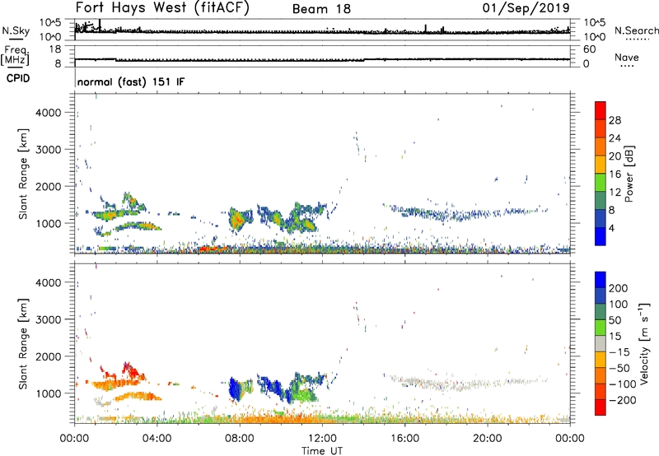The image size is (659, 456).
Task: Click the "CPID" row label
Action: [x=18, y=78]
